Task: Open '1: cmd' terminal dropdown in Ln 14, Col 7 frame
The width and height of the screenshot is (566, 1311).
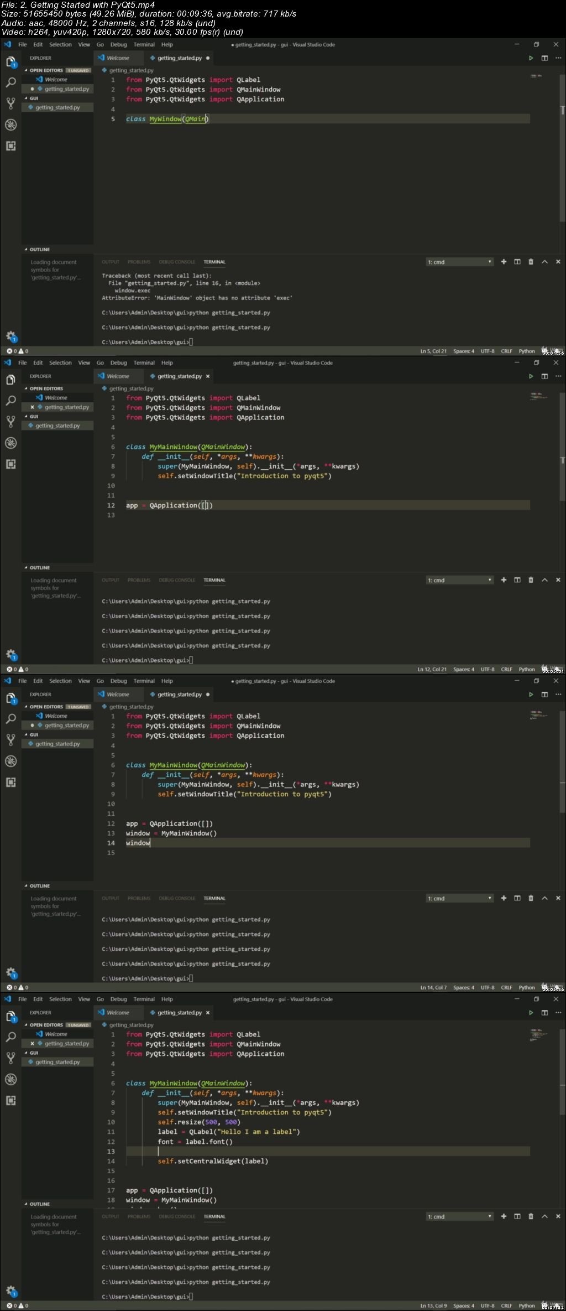Action: click(x=459, y=898)
